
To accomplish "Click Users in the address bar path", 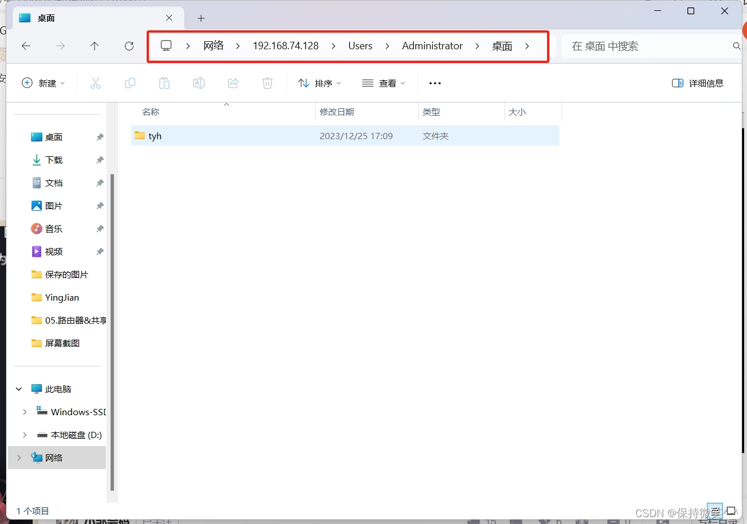I will (360, 46).
